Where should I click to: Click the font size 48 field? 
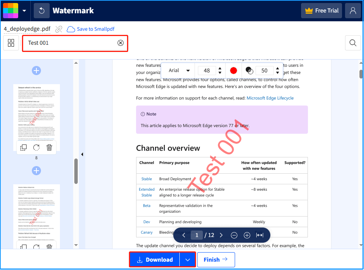click(207, 71)
